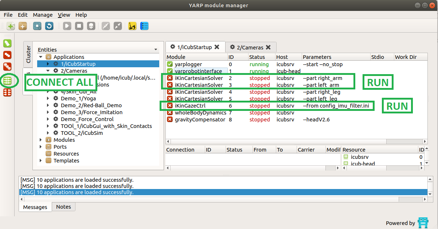Click the red Disconnect All sidebar icon
The width and height of the screenshot is (438, 229).
click(7, 93)
